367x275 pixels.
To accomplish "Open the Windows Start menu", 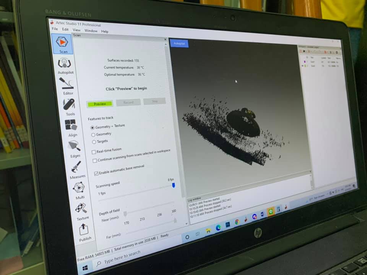I will click(x=85, y=268).
